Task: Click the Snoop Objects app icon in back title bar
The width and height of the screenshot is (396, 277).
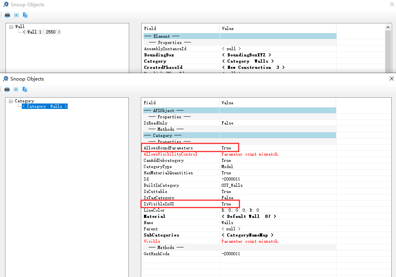Action: [6, 5]
